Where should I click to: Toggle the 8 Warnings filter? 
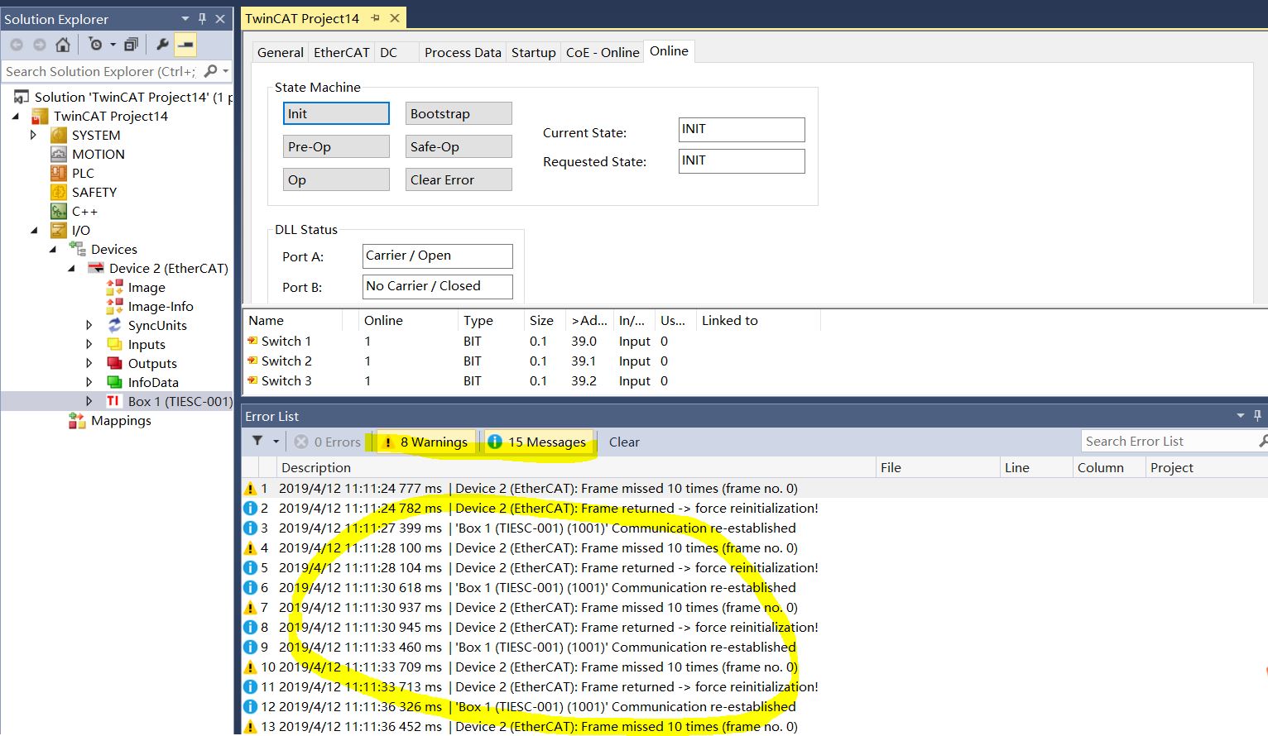tap(426, 442)
